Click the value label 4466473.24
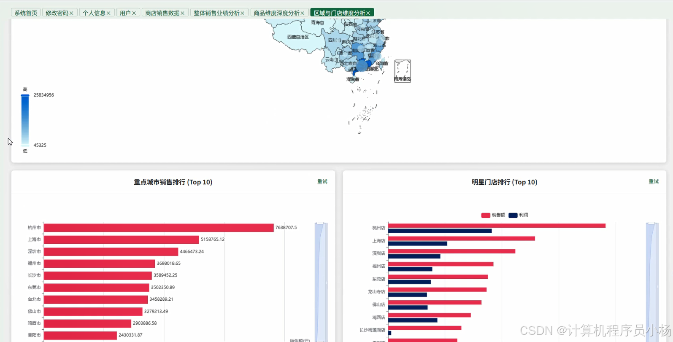The height and width of the screenshot is (342, 673). tap(192, 252)
